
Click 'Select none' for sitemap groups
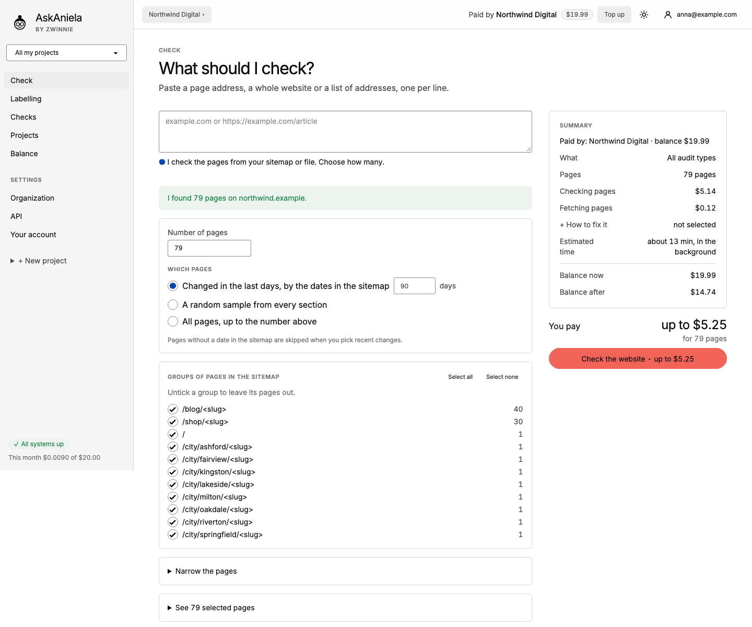(x=502, y=377)
